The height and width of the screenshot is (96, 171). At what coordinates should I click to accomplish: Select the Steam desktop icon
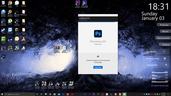coord(3,31)
